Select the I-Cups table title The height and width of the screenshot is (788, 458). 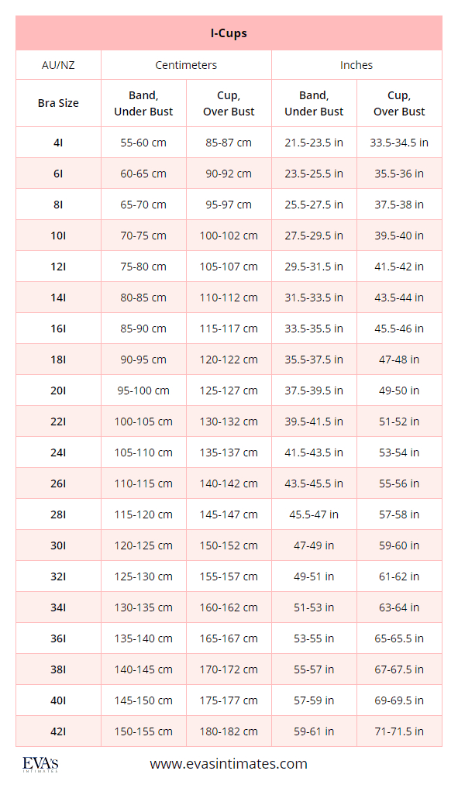(229, 33)
